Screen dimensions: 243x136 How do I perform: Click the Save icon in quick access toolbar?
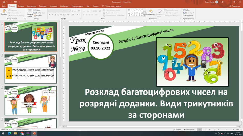tap(4, 2)
